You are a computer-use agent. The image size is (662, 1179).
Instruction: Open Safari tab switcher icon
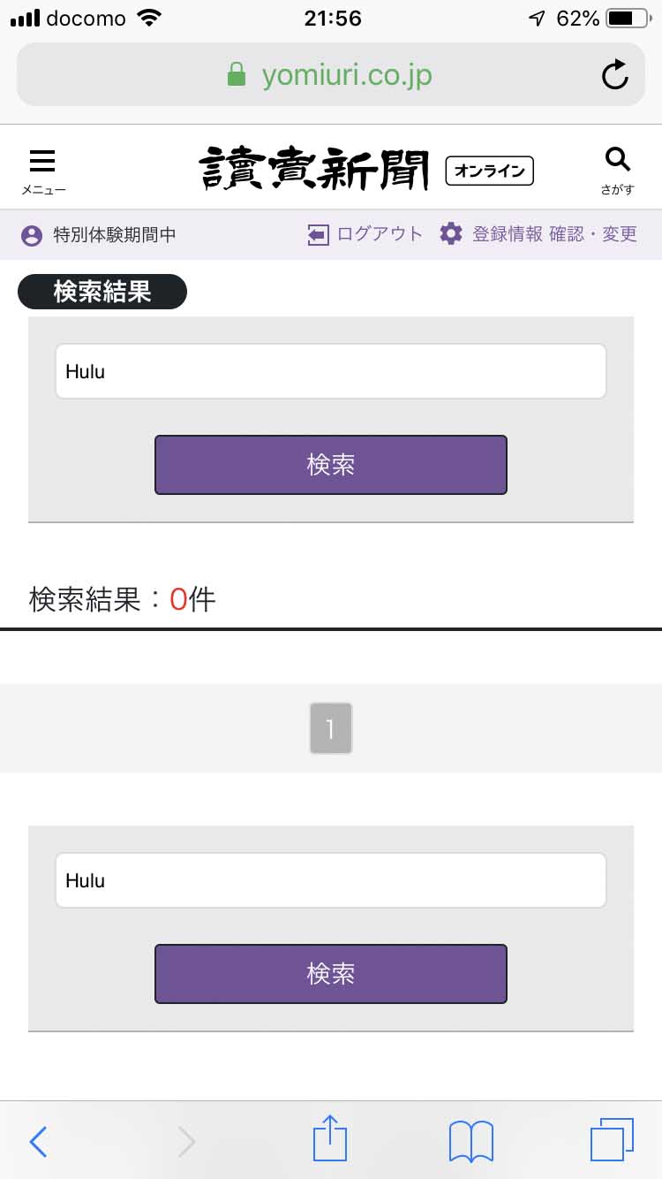coord(611,1140)
